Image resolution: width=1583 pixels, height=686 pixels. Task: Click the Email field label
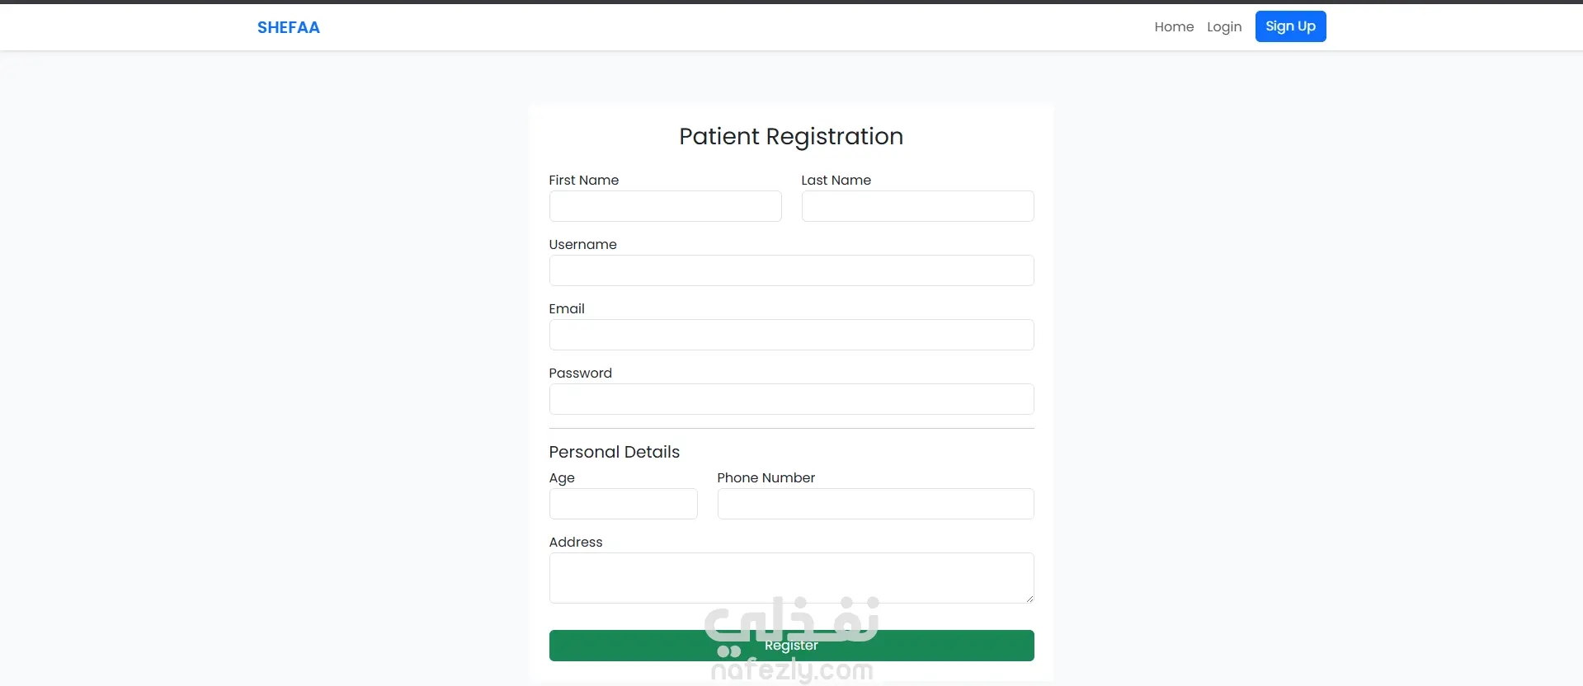tap(567, 308)
